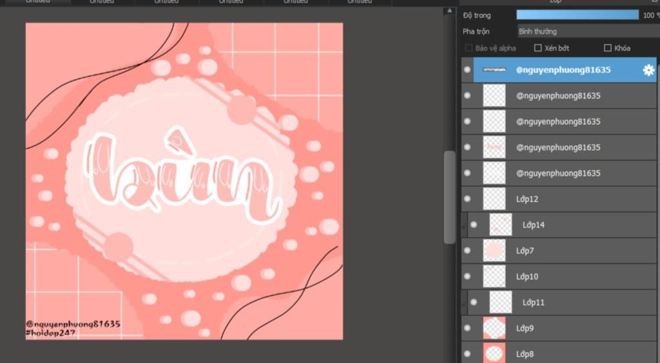The image size is (660, 363).
Task: Open settings gear of the highlighted @nguyenphuong81635 layer
Action: click(x=648, y=70)
